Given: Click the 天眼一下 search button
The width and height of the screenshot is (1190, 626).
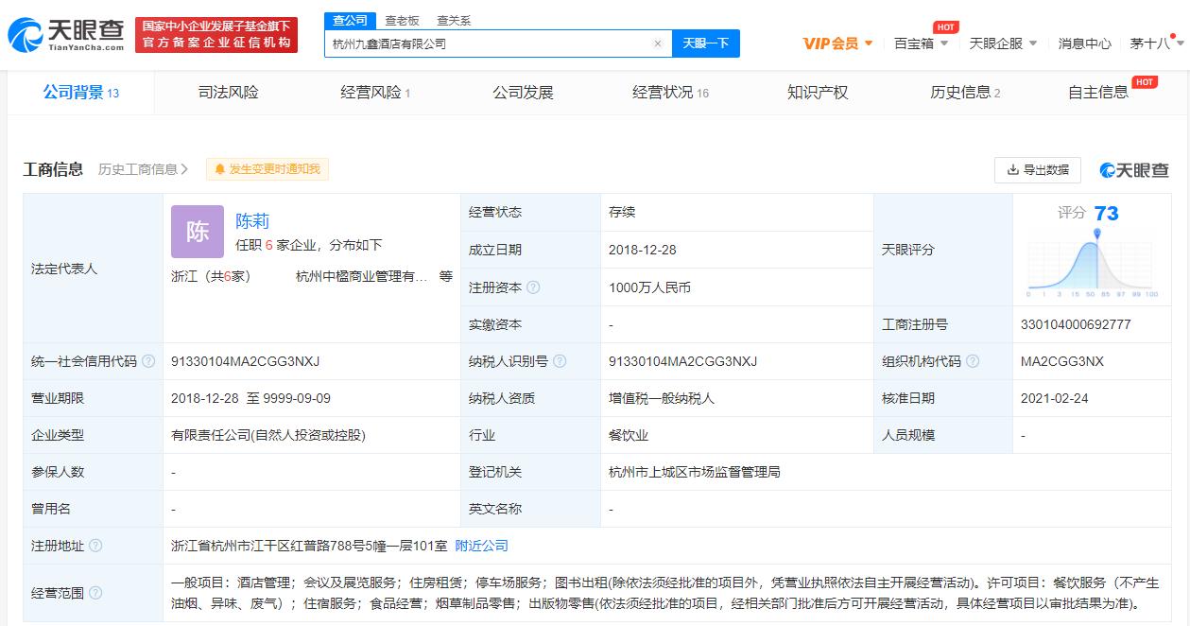Looking at the screenshot, I should click(x=706, y=43).
